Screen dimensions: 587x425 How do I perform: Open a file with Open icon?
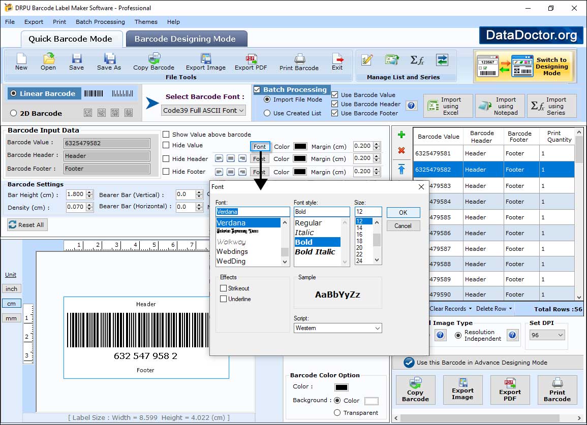pyautogui.click(x=48, y=62)
